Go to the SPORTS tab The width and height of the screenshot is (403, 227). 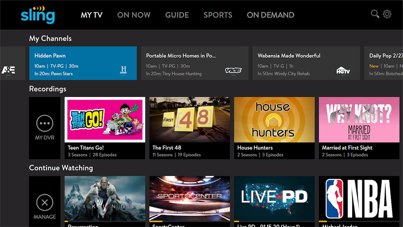(x=218, y=15)
